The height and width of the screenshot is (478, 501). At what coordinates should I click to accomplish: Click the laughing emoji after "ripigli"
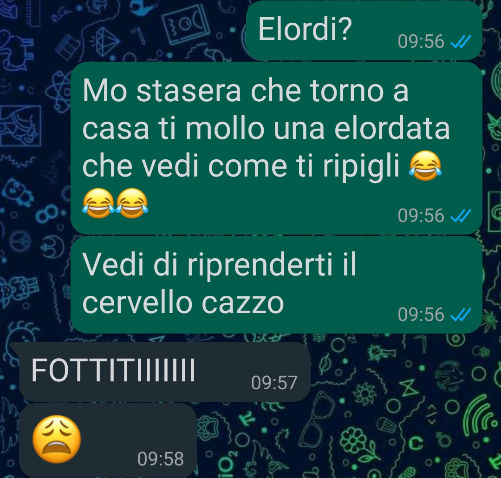[x=425, y=166]
